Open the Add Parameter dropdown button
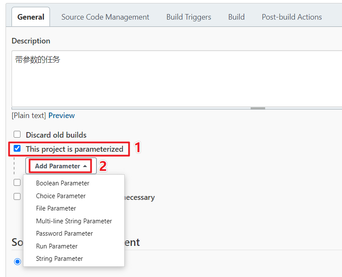Image resolution: width=342 pixels, height=277 pixels. (61, 166)
